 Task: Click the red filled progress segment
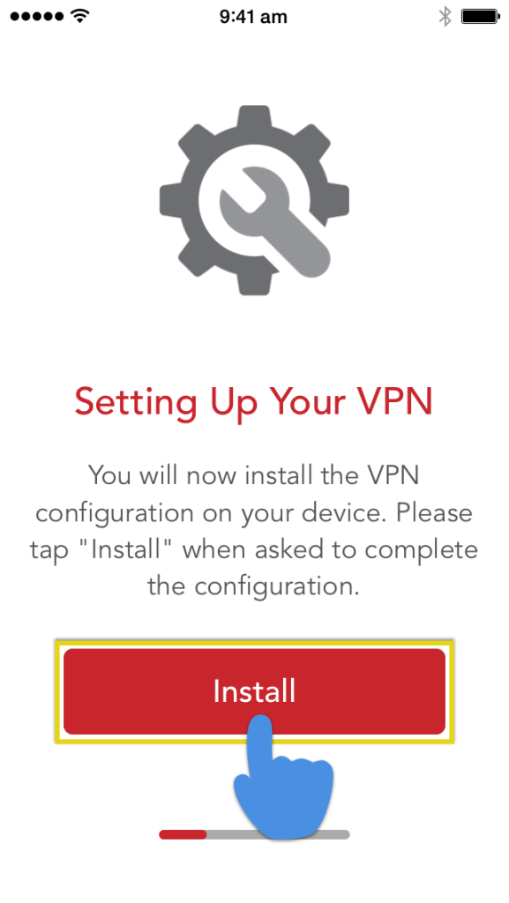pos(183,834)
